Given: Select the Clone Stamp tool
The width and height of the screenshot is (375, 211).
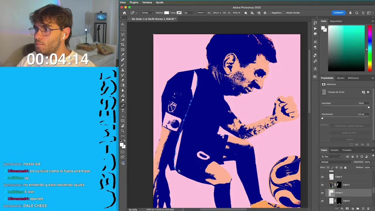Looking at the screenshot, I should [x=123, y=70].
